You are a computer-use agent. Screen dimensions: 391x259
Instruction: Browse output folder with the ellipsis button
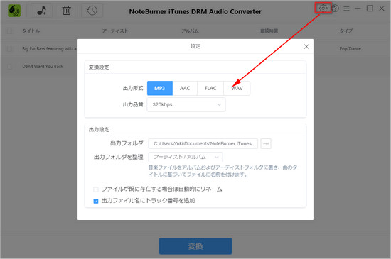point(266,143)
